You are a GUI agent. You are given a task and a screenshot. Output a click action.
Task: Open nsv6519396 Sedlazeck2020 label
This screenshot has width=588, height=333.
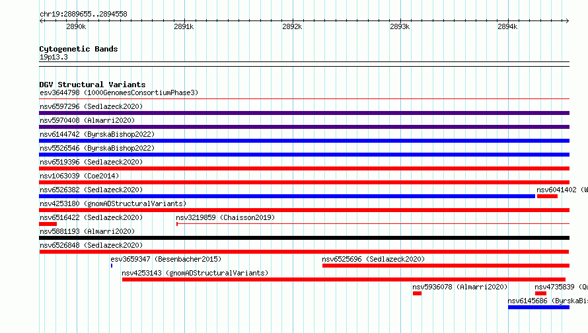click(91, 162)
